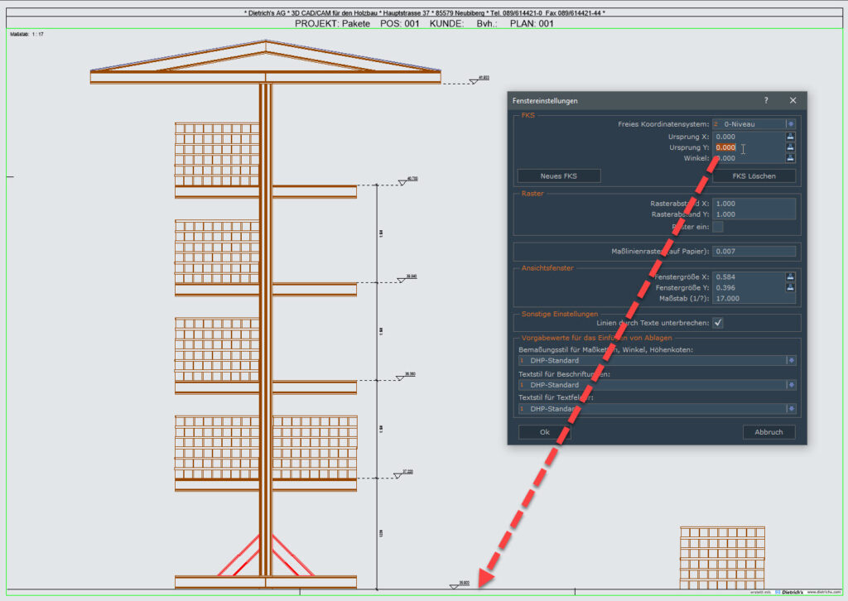The height and width of the screenshot is (601, 848).
Task: Click the pick icon beside Fenstergröße Y
Action: (790, 287)
